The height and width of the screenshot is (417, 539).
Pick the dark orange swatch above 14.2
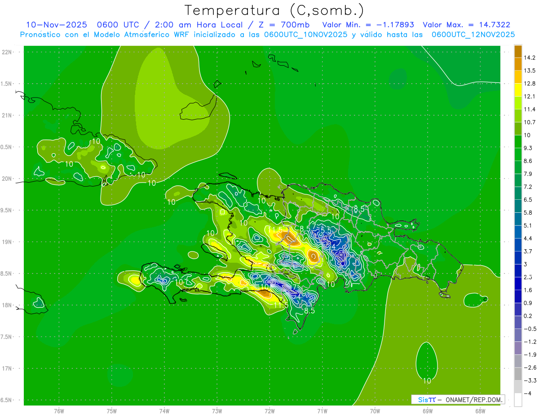(518, 51)
